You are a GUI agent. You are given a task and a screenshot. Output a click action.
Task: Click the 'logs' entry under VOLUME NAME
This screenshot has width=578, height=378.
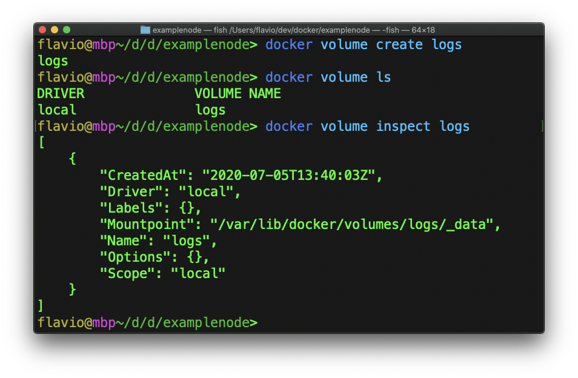tap(210, 110)
